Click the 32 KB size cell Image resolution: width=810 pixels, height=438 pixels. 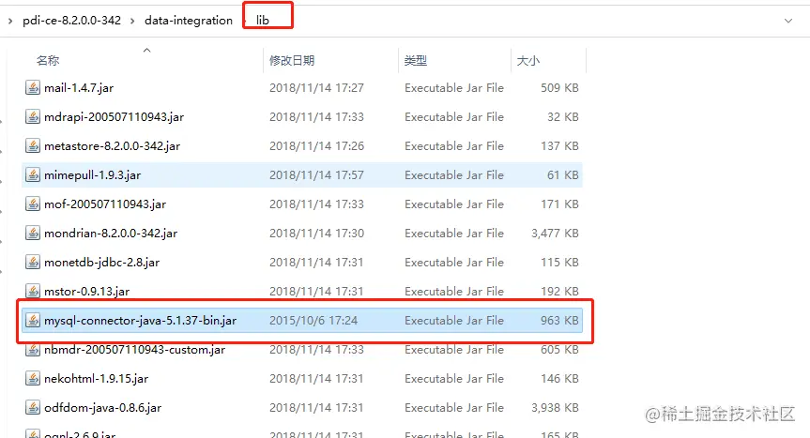(x=562, y=117)
